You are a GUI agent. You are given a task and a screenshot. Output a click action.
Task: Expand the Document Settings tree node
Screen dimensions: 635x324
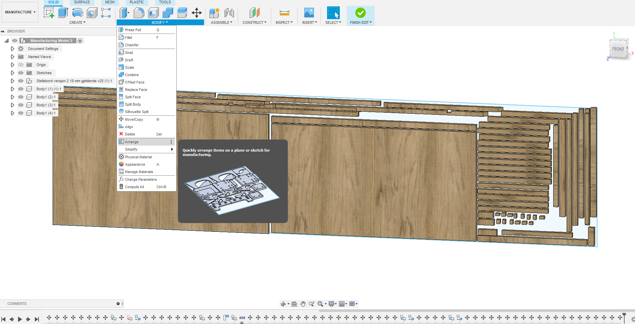12,49
